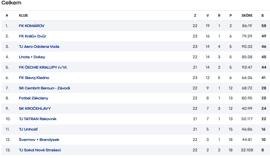The width and height of the screenshot is (270, 158).
Task: Open the TJ Unhošť club link
Action: 28,129
